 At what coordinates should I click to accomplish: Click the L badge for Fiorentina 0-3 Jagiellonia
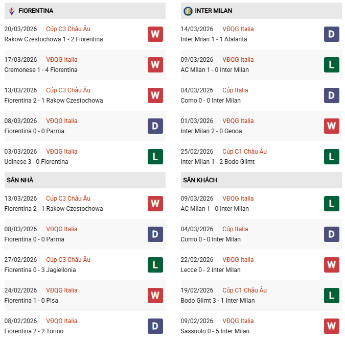coord(155,265)
